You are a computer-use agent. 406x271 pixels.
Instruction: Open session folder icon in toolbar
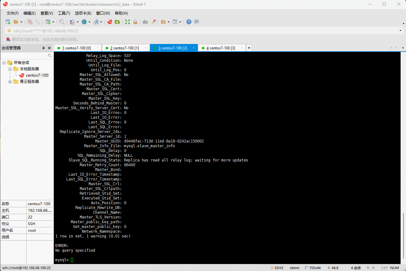tap(16, 22)
